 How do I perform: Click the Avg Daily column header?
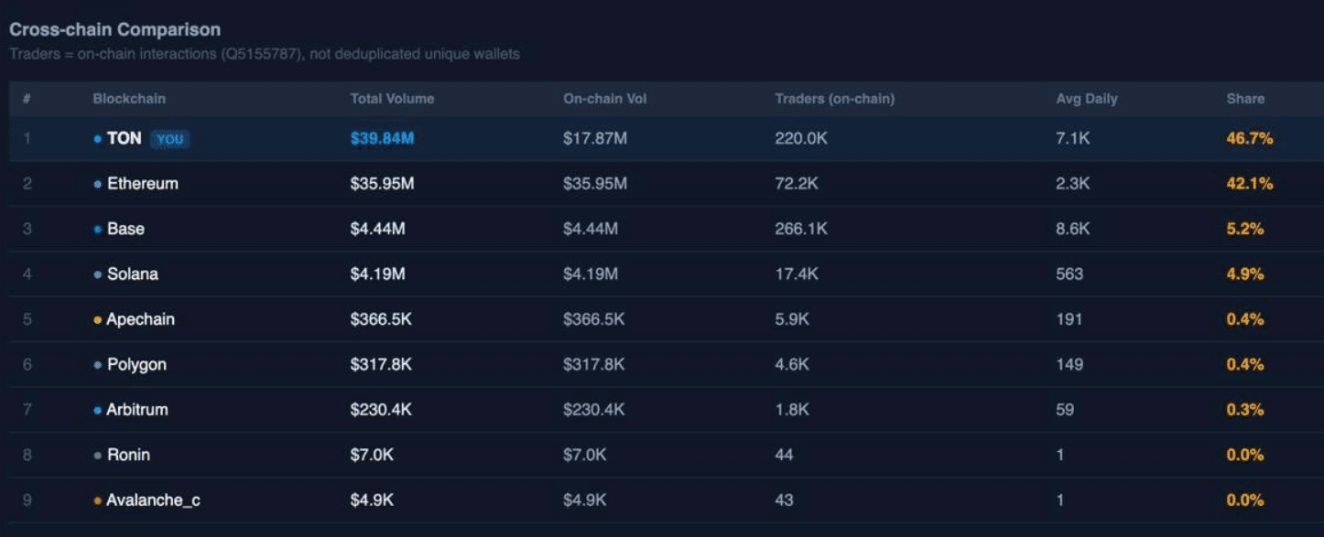click(1087, 99)
